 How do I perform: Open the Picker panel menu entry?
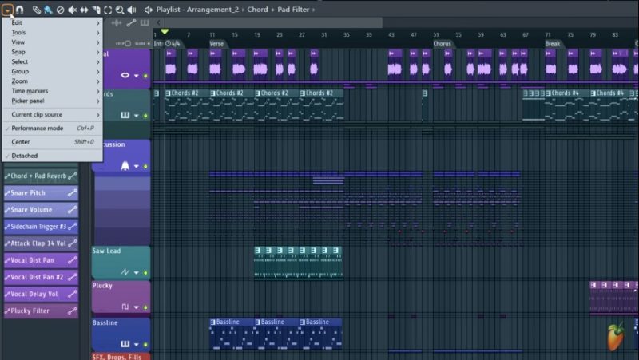coord(53,101)
